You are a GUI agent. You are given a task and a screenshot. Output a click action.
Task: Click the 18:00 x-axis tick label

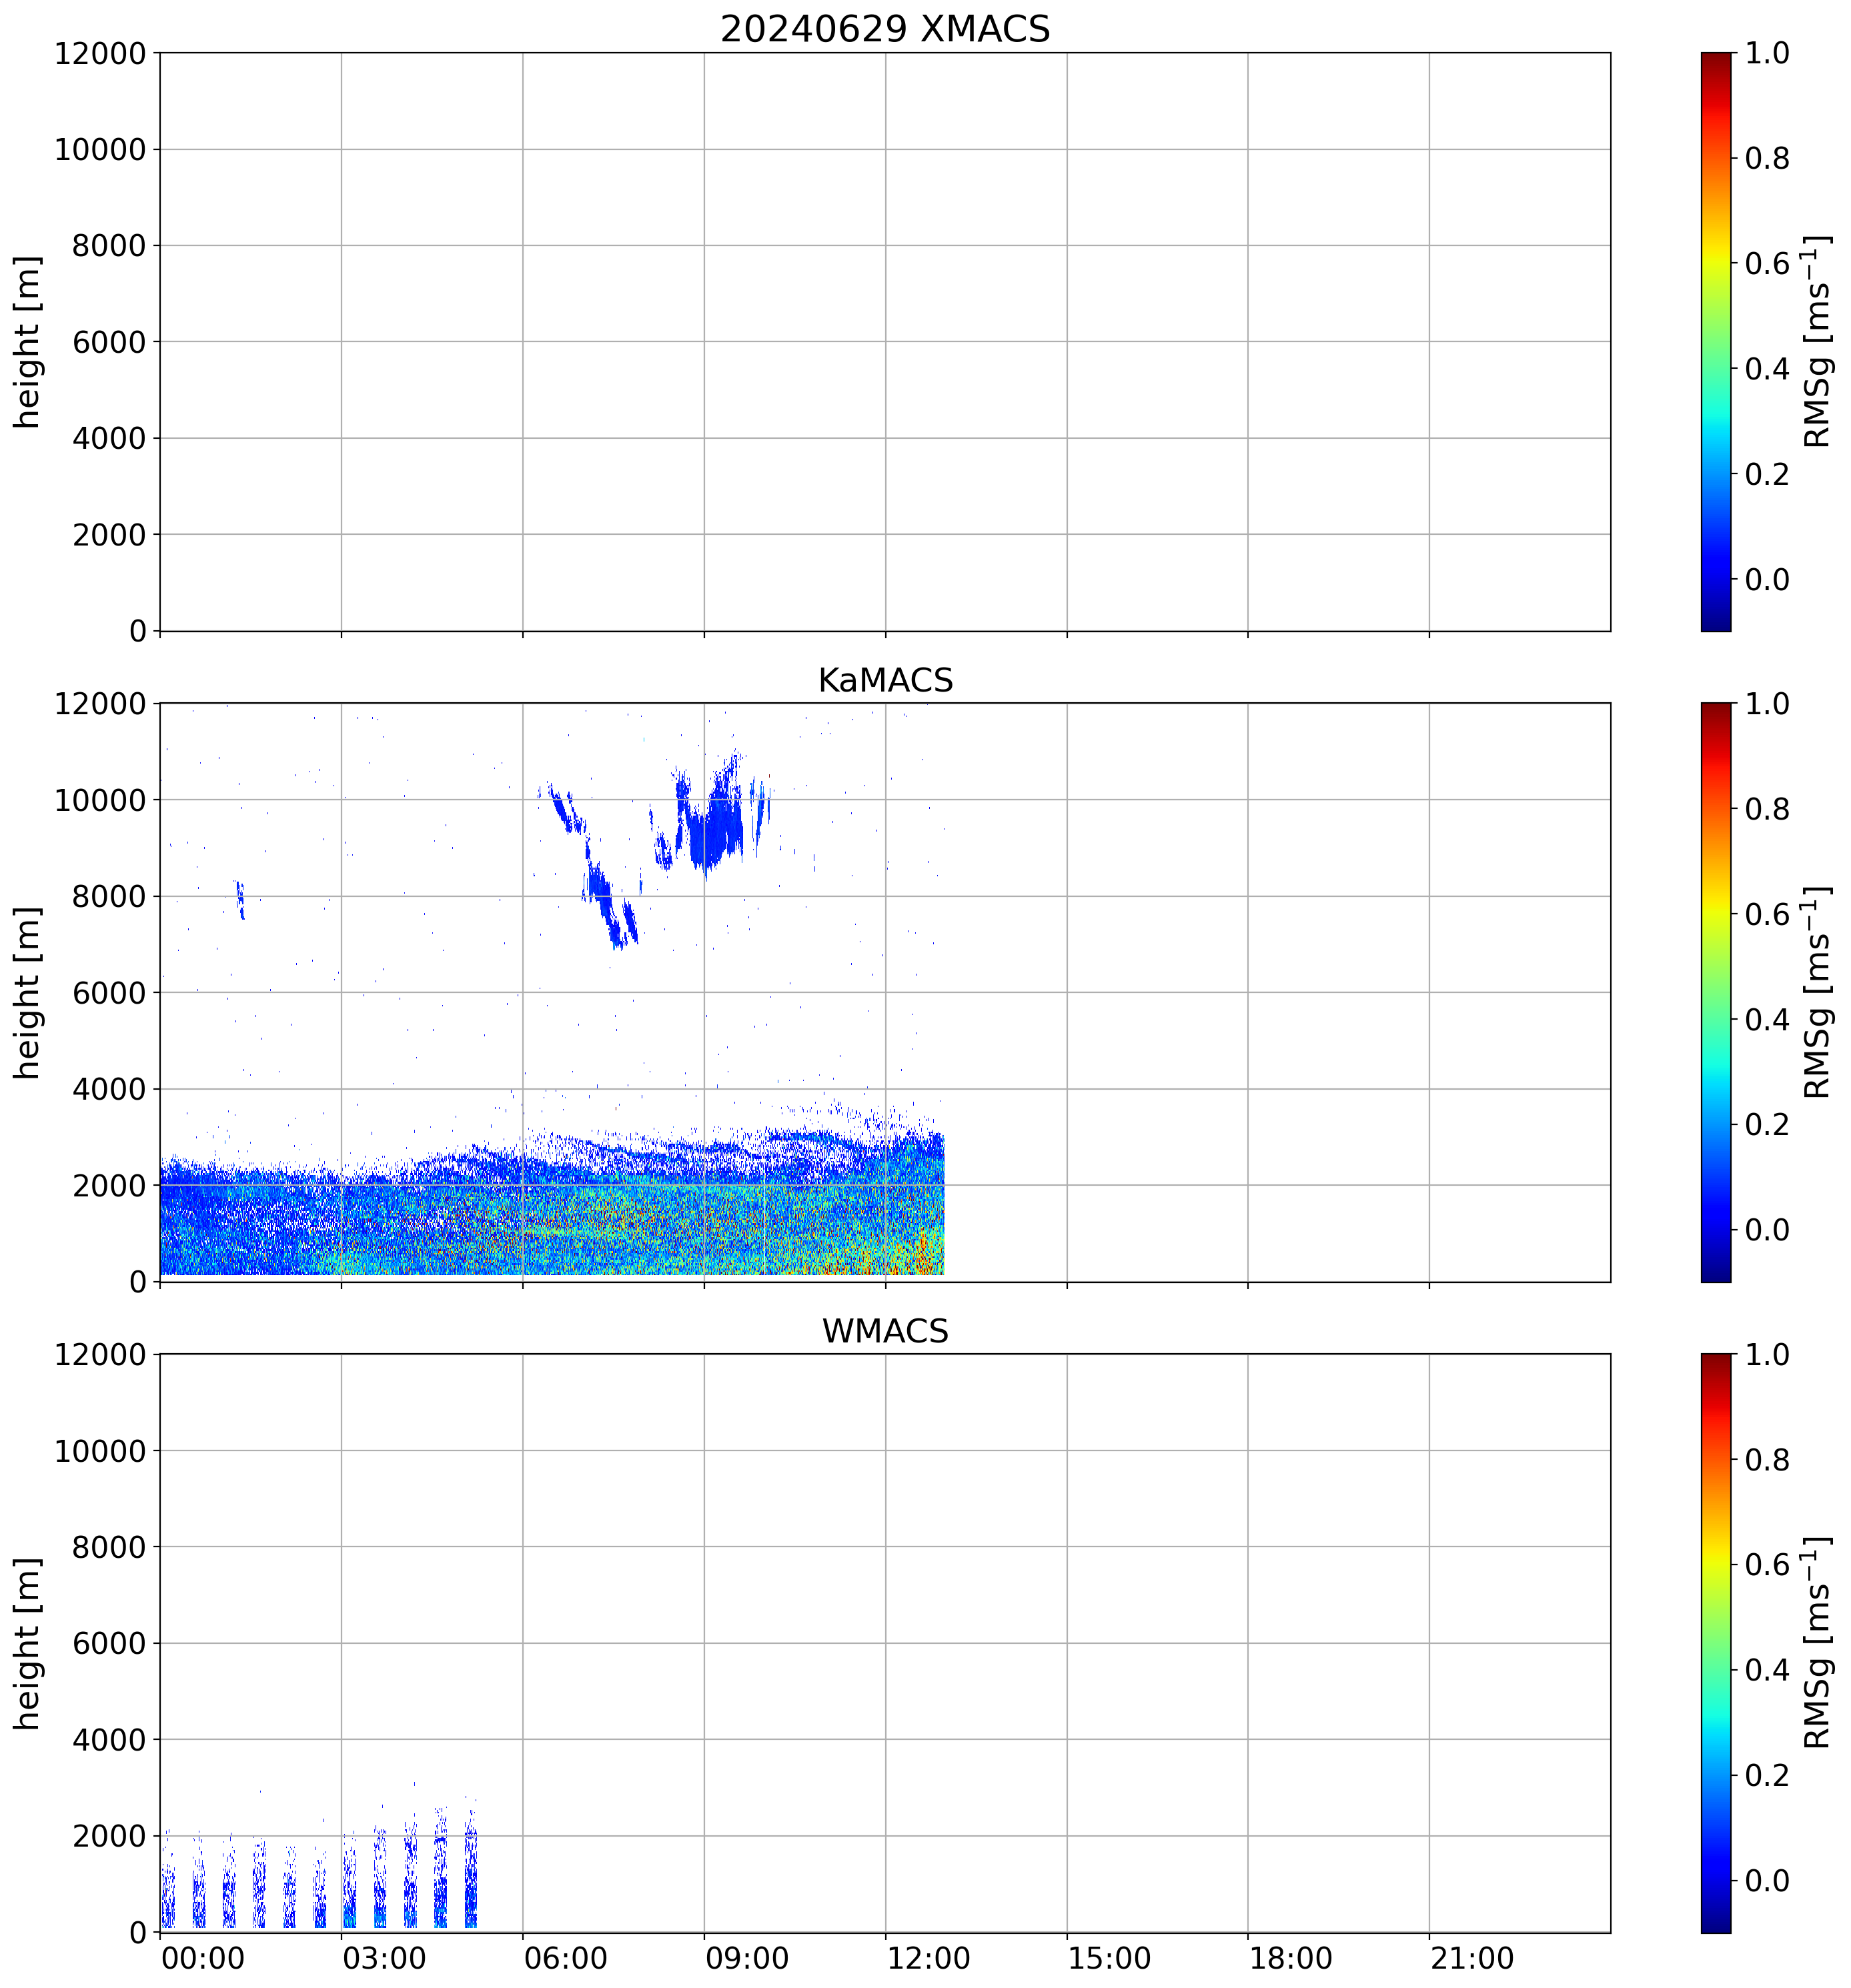[x=1290, y=1957]
